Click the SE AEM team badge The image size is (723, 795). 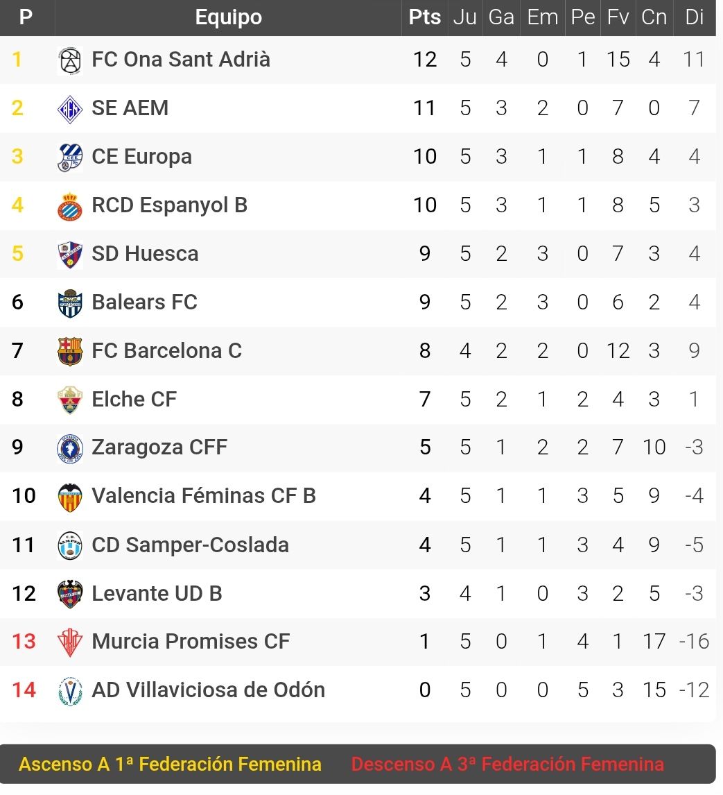click(70, 109)
